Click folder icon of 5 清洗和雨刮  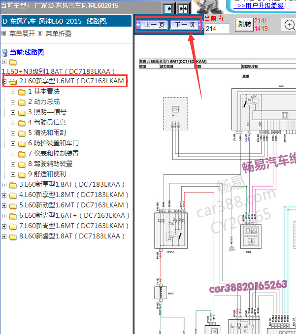22,134
